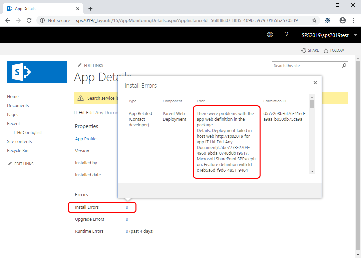Open Site contents in left navigation
Image resolution: width=361 pixels, height=258 pixels.
(x=19, y=141)
